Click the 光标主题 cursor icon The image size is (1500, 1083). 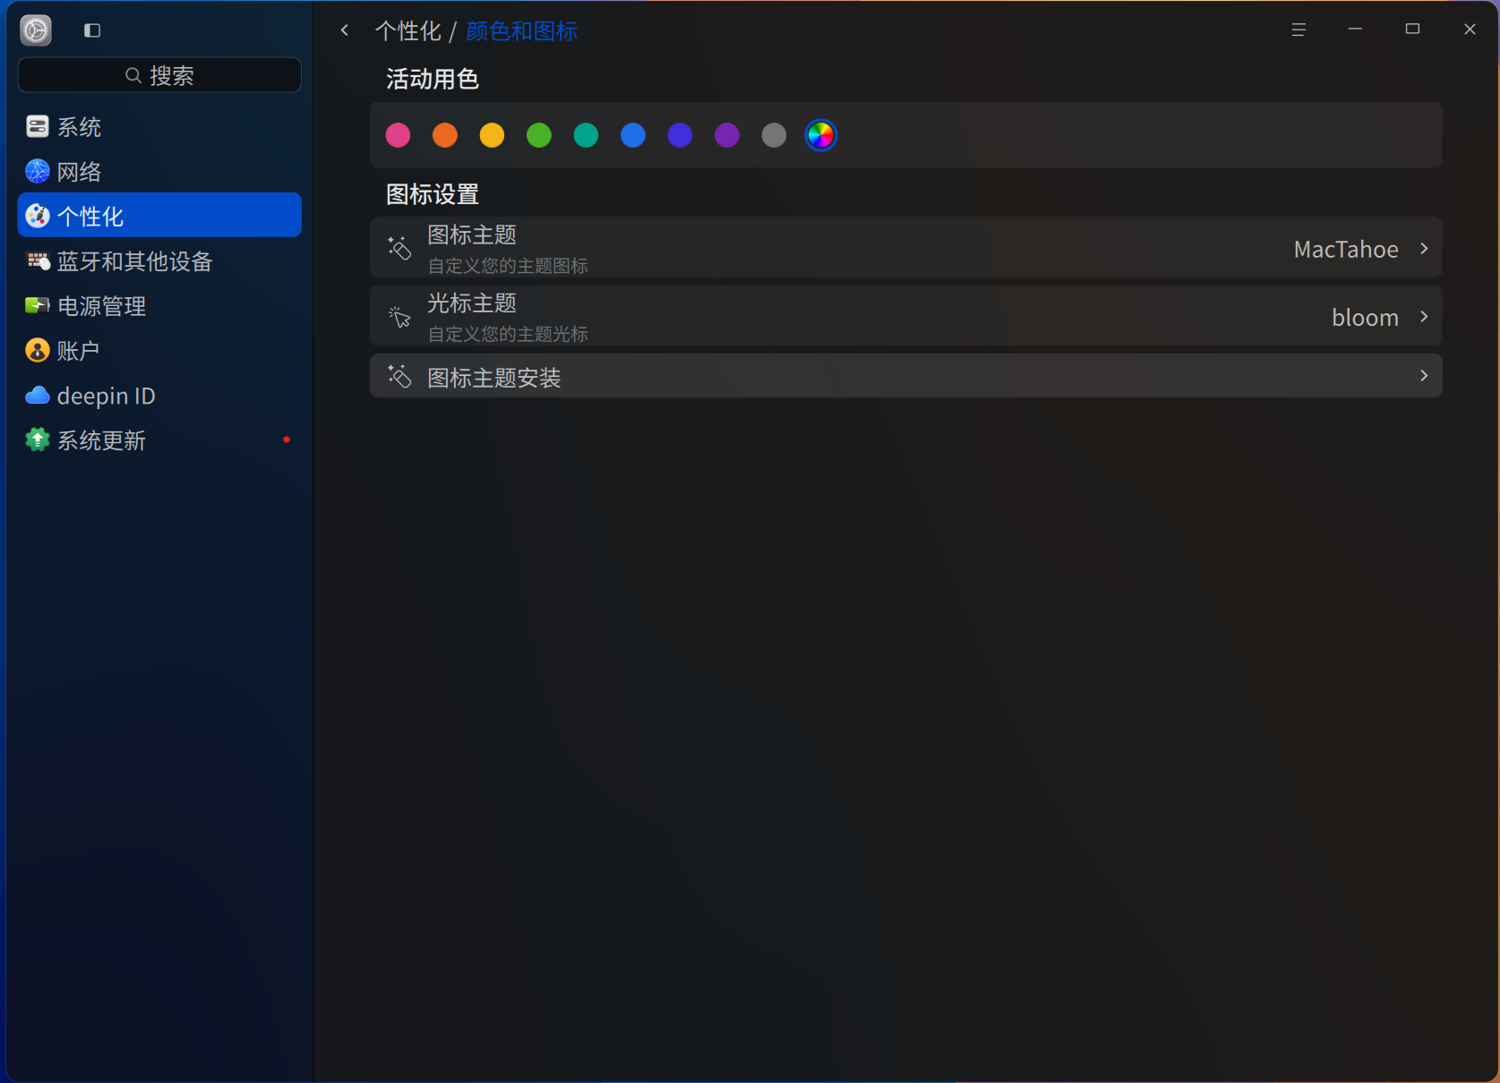pyautogui.click(x=399, y=316)
